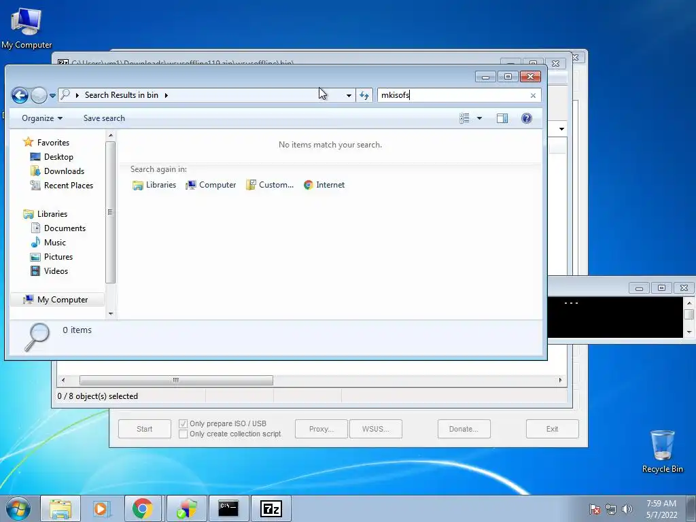Click the navigation pane vertical scrollbar thumb
The image size is (696, 522).
coord(111,212)
